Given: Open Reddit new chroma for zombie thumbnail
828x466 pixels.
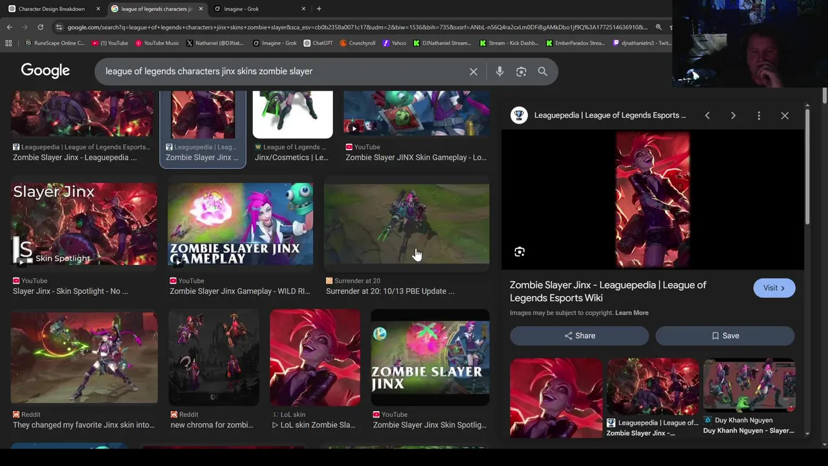Looking at the screenshot, I should [x=213, y=358].
